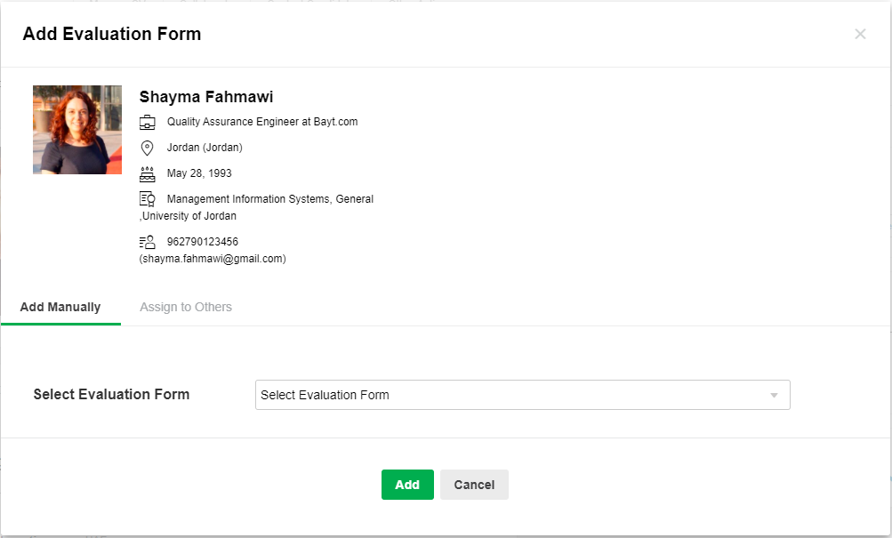Click the May 28, 1993 birth date

[199, 173]
